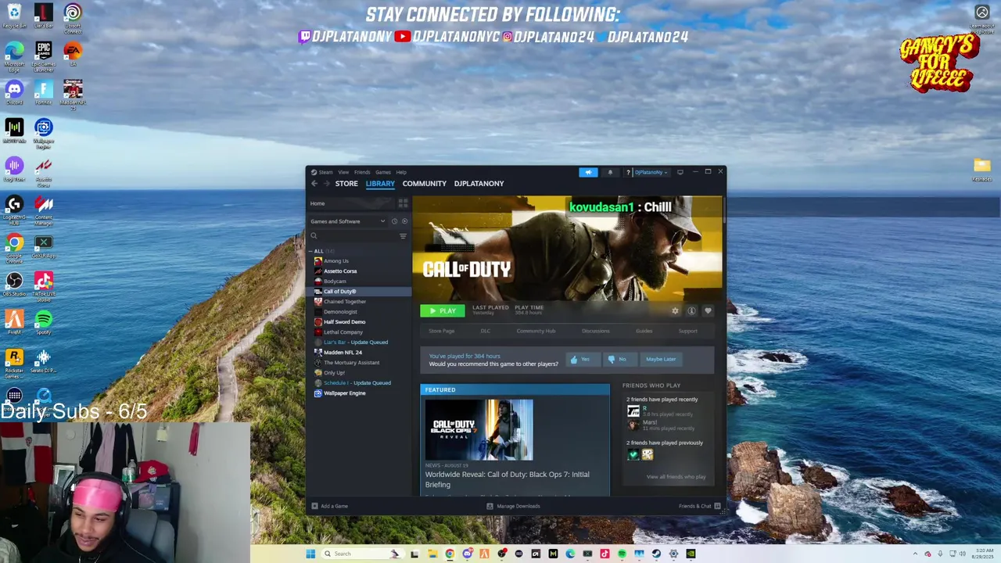This screenshot has height=563, width=1001.
Task: Open the DjPlatanoNy account dropdown
Action: point(651,172)
